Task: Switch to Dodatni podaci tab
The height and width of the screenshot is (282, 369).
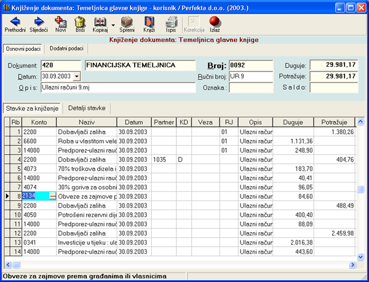Action: [x=66, y=49]
